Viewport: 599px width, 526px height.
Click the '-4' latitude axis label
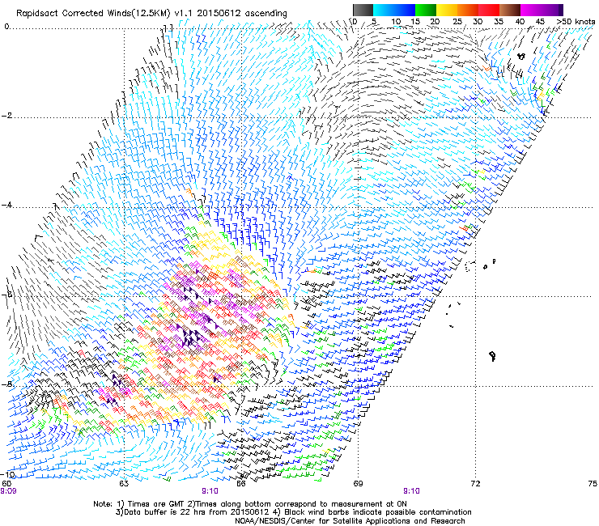pyautogui.click(x=6, y=205)
